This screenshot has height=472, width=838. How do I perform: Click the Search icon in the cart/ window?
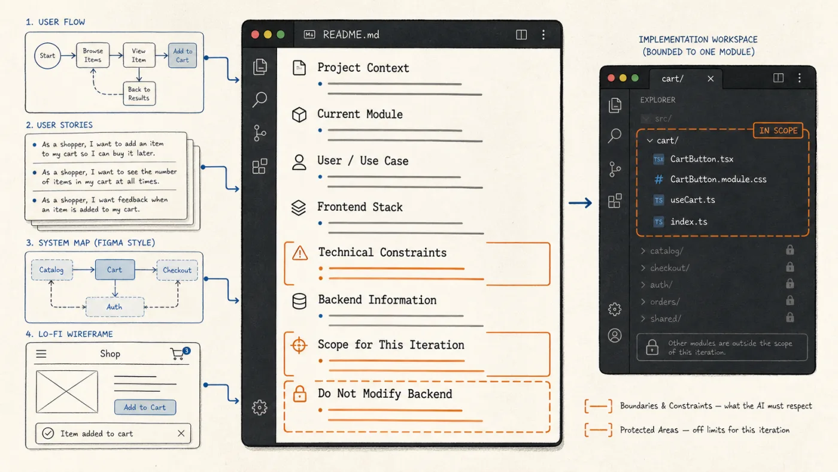tap(615, 136)
